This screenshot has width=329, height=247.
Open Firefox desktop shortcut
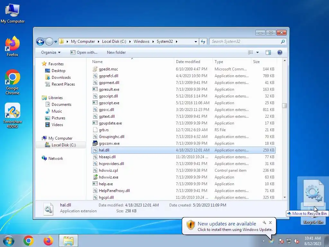[13, 46]
